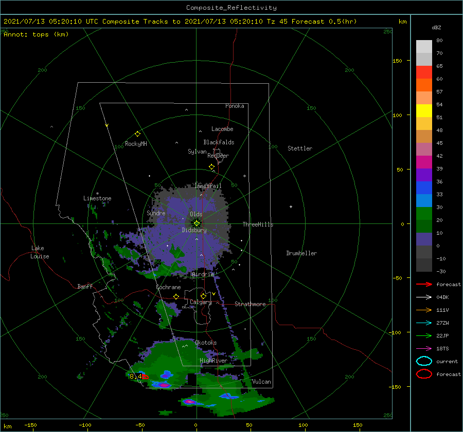This screenshot has width=463, height=432.
Task: Click the Composite_Reflectivity title
Action: 231,8
